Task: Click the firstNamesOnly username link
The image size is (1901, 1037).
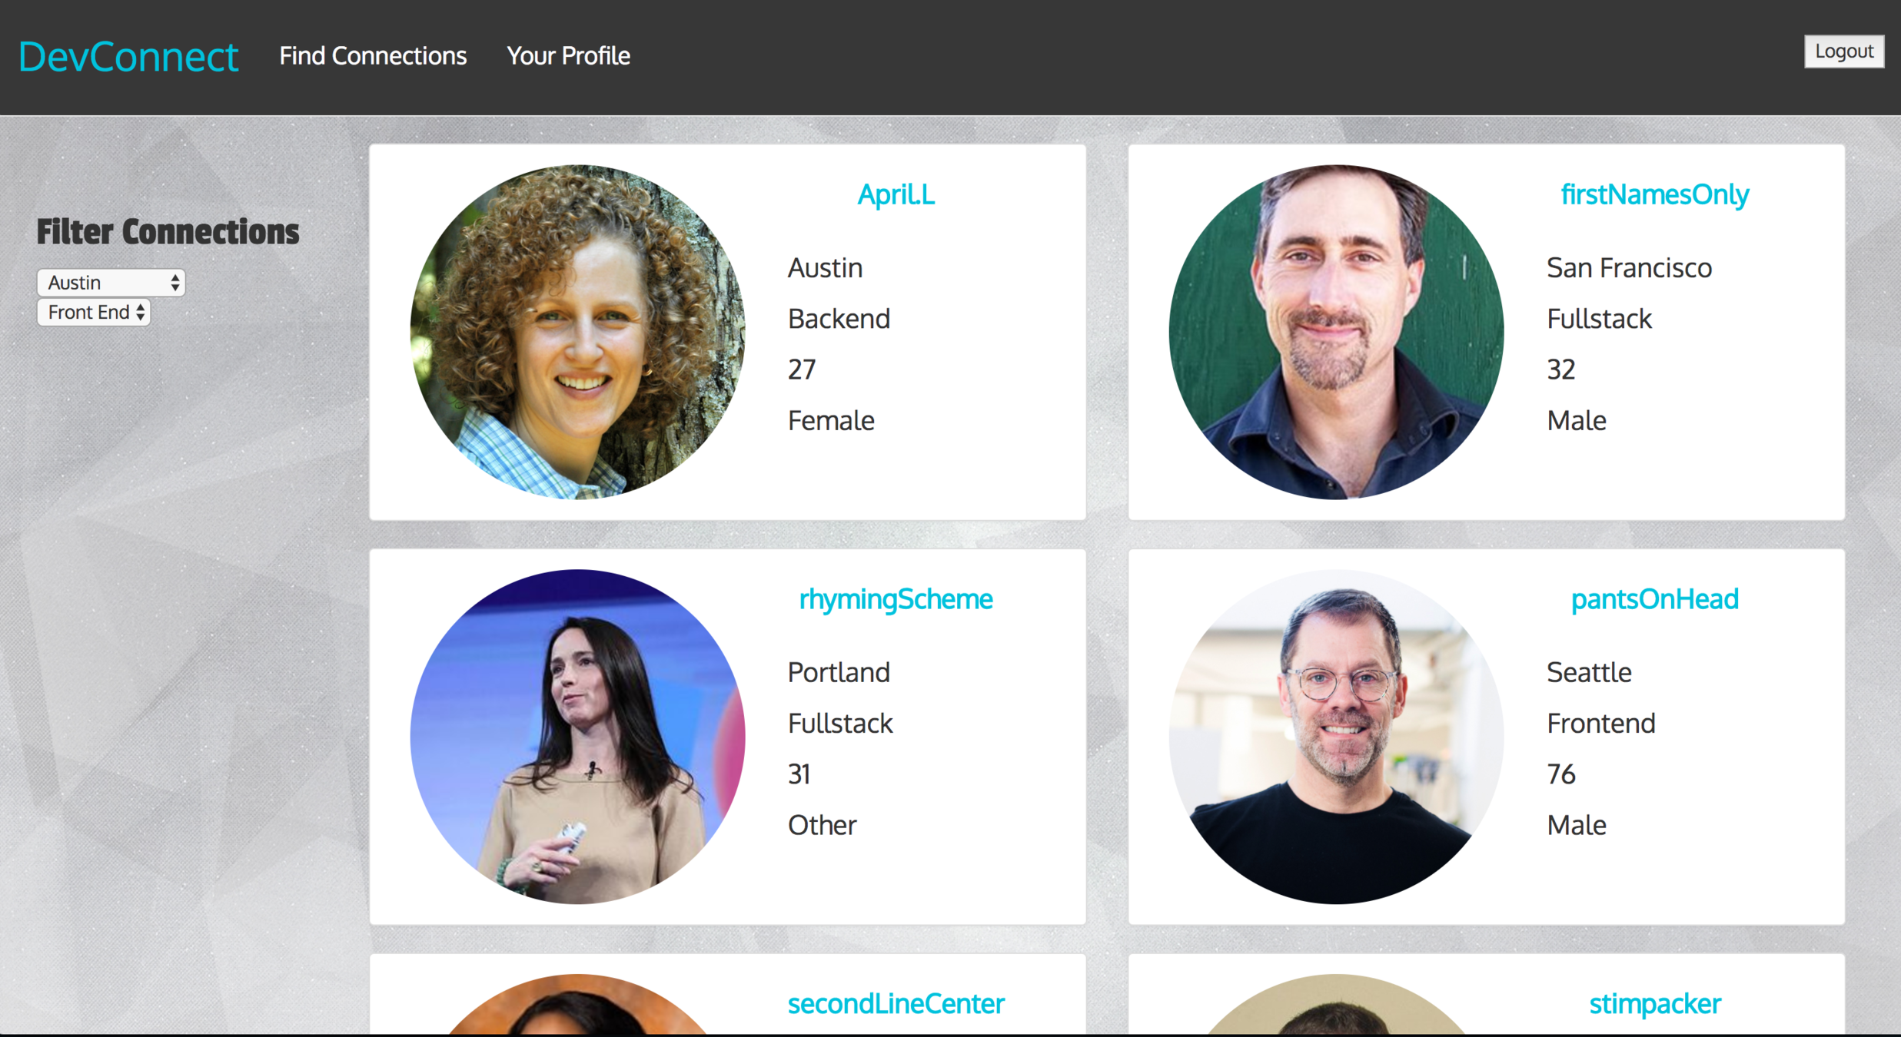Action: [1654, 194]
